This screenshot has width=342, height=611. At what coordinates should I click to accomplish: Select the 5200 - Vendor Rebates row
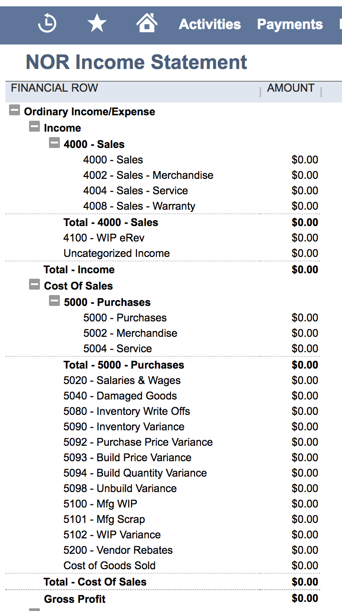163,550
